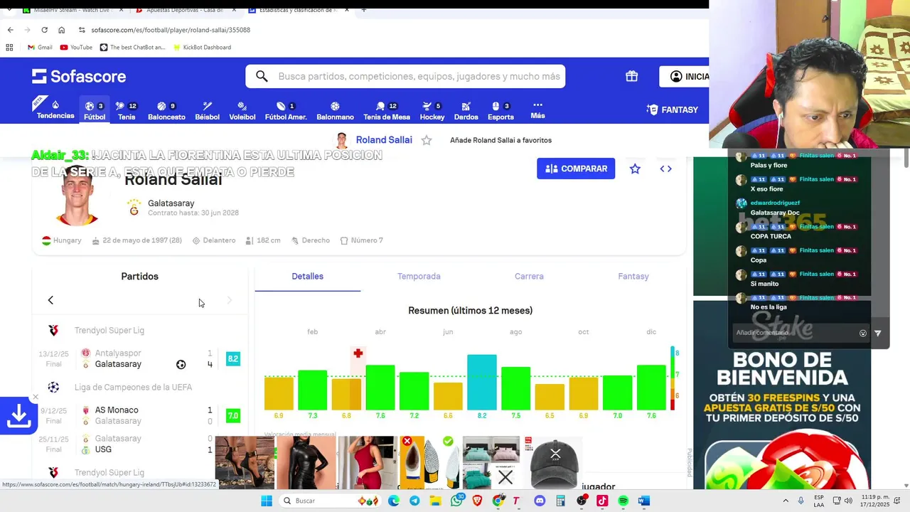Open the Voleibol sport category
The width and height of the screenshot is (910, 512).
click(242, 110)
